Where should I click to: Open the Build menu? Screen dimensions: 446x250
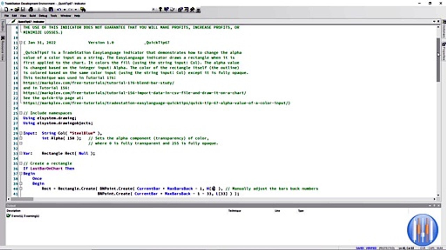pyautogui.click(x=33, y=16)
